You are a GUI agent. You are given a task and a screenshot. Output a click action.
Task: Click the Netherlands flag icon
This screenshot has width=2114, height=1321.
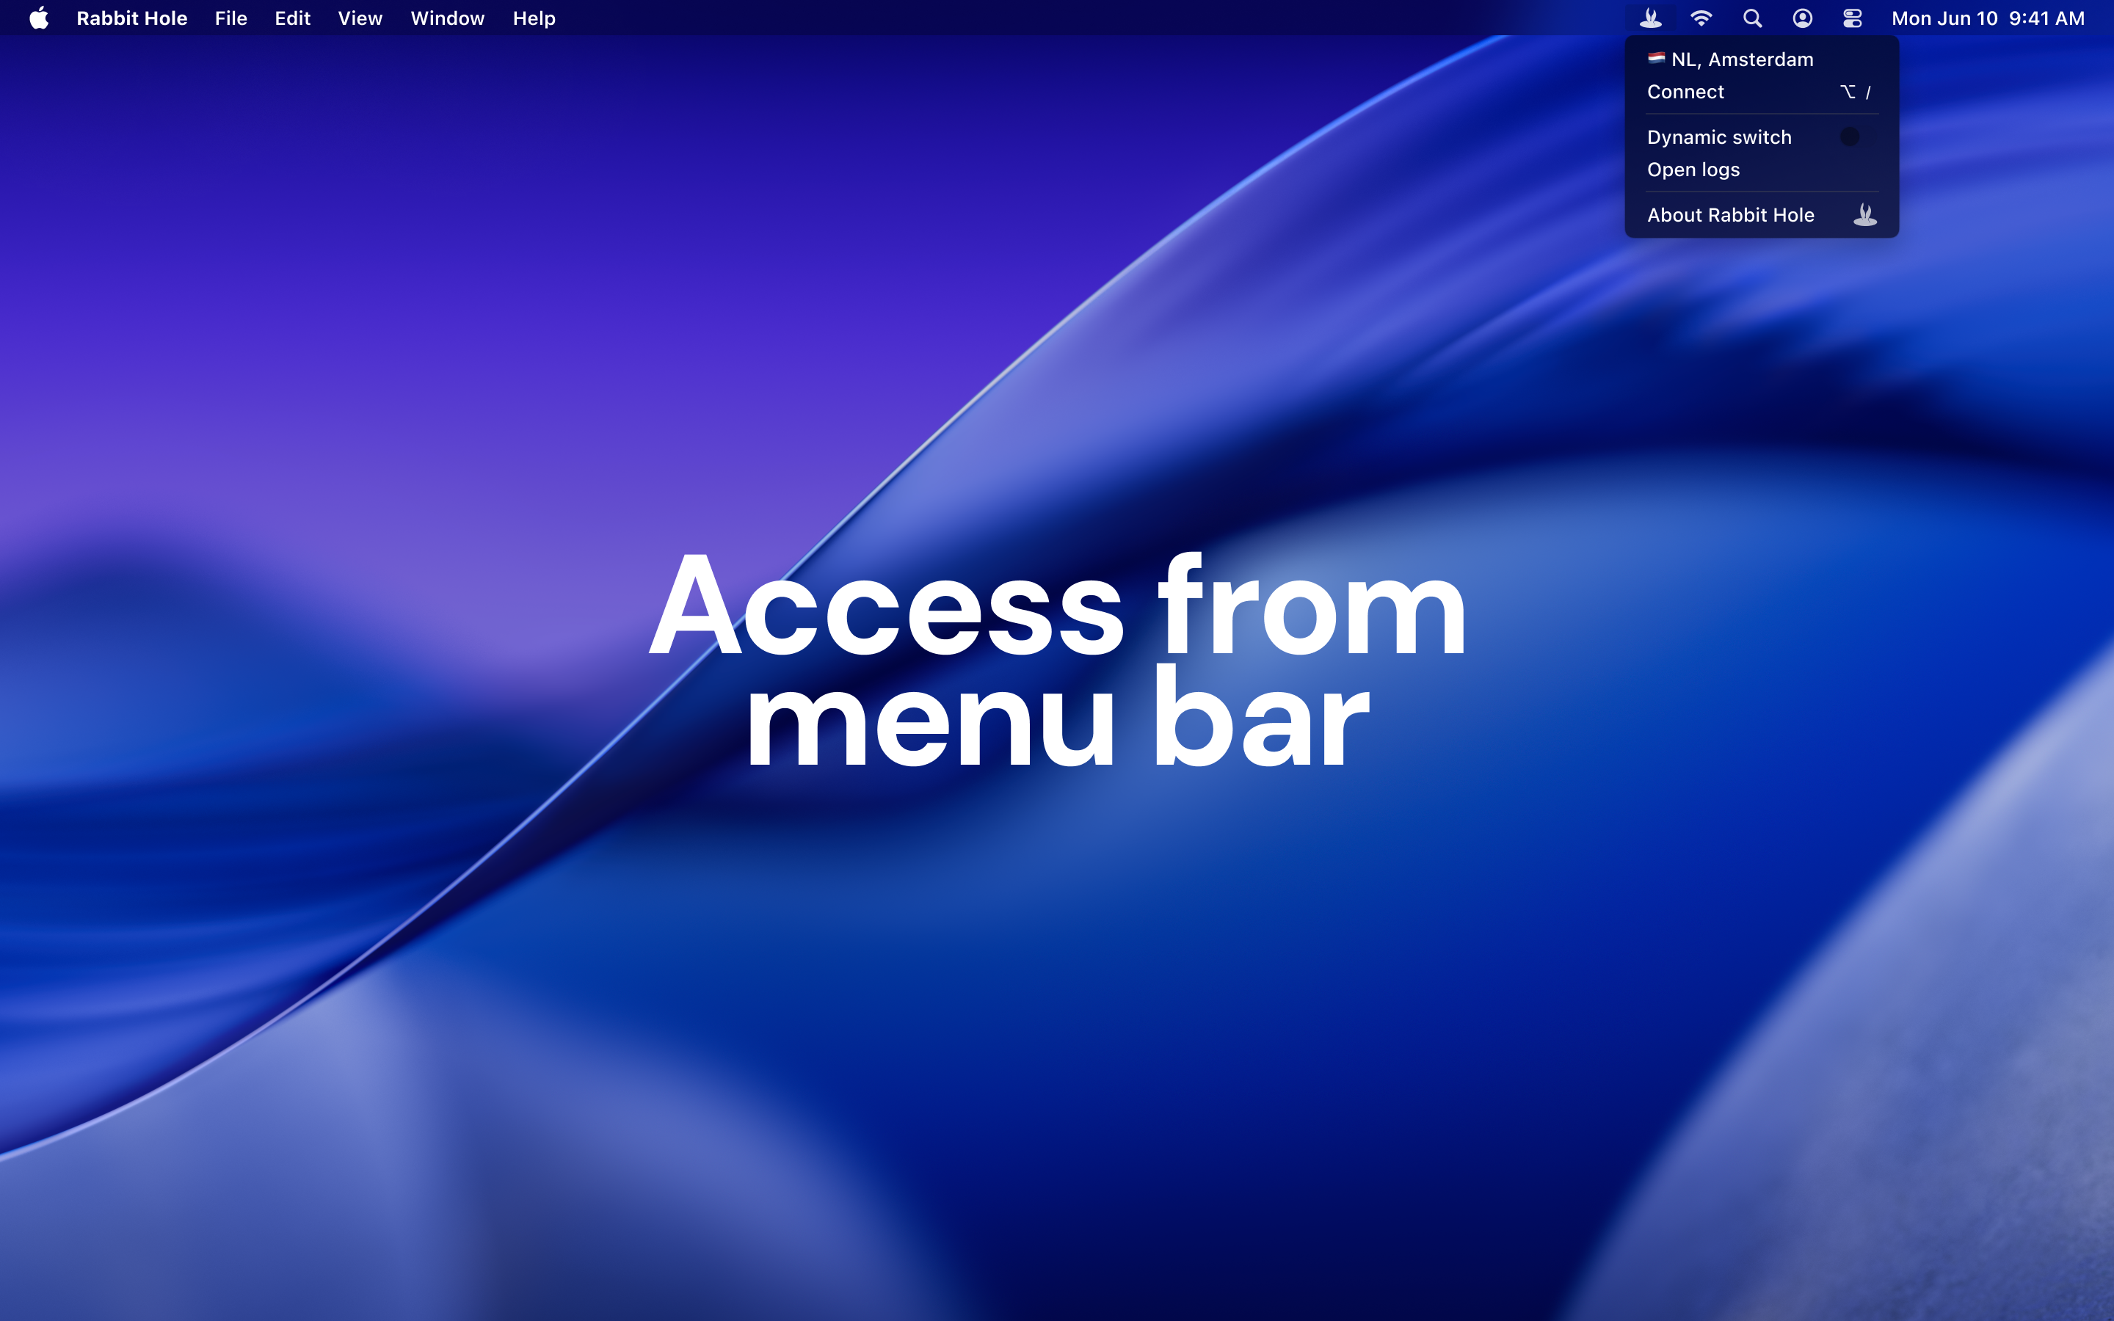(1656, 59)
